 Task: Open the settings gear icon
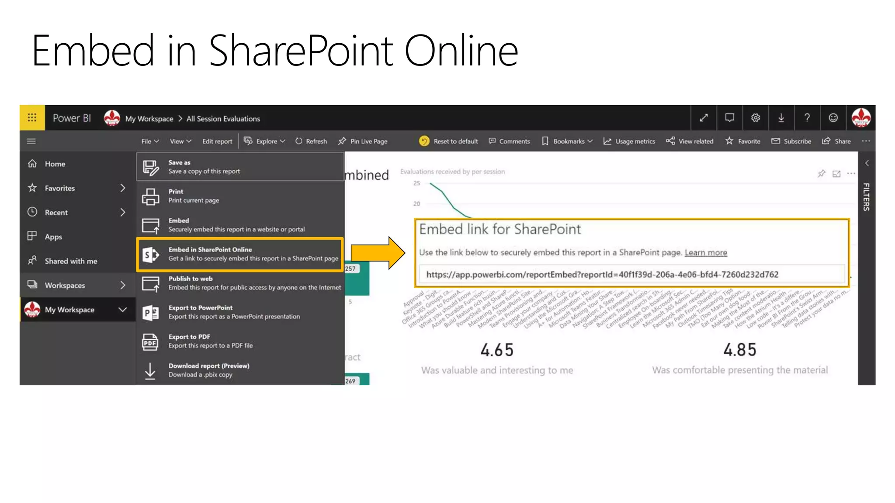[x=755, y=117]
